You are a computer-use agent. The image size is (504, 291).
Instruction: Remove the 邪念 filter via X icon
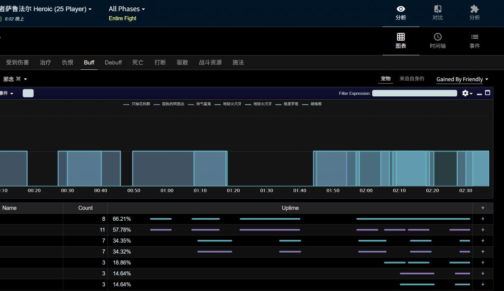[18, 79]
